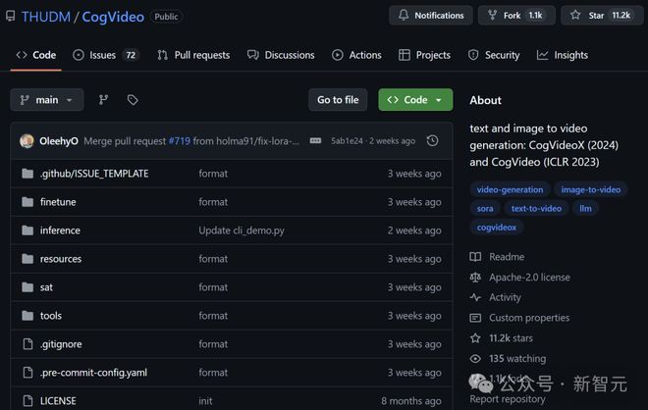This screenshot has height=410, width=648.
Task: Expand the main branch dropdown
Action: (46, 100)
